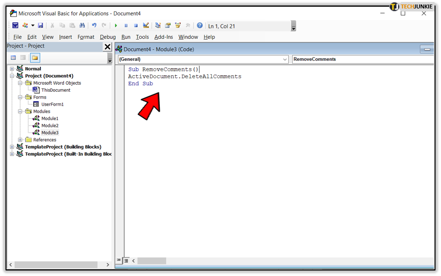This screenshot has width=441, height=276.
Task: Open the Help menu
Action: pos(209,37)
